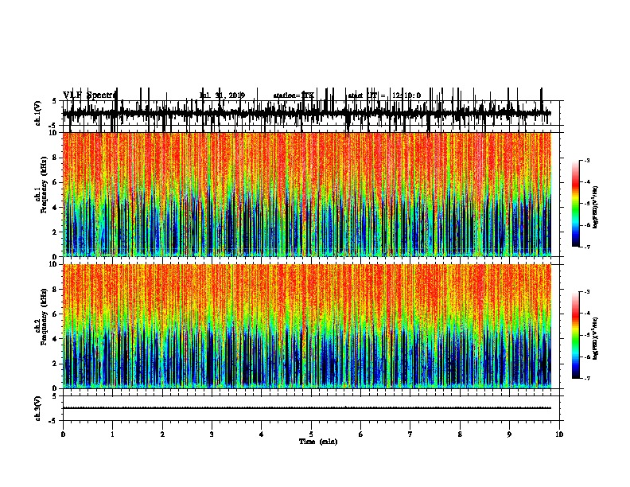Click the 'VLF Spectra' plot title
The height and width of the screenshot is (487, 630).
click(x=89, y=95)
